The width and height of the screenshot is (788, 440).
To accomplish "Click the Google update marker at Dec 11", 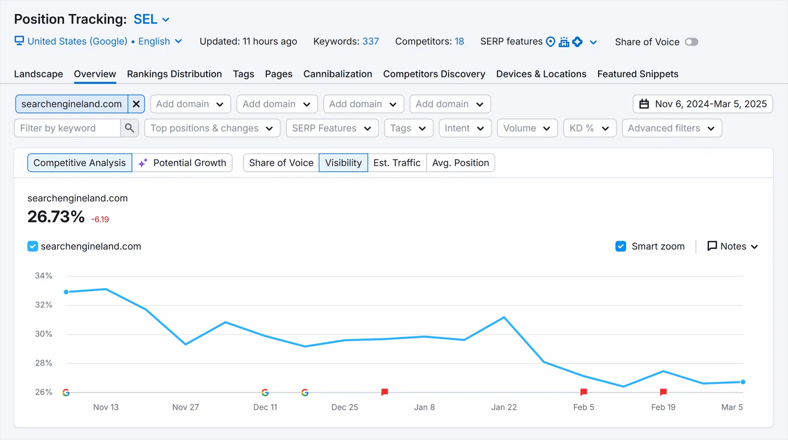I will click(x=265, y=392).
